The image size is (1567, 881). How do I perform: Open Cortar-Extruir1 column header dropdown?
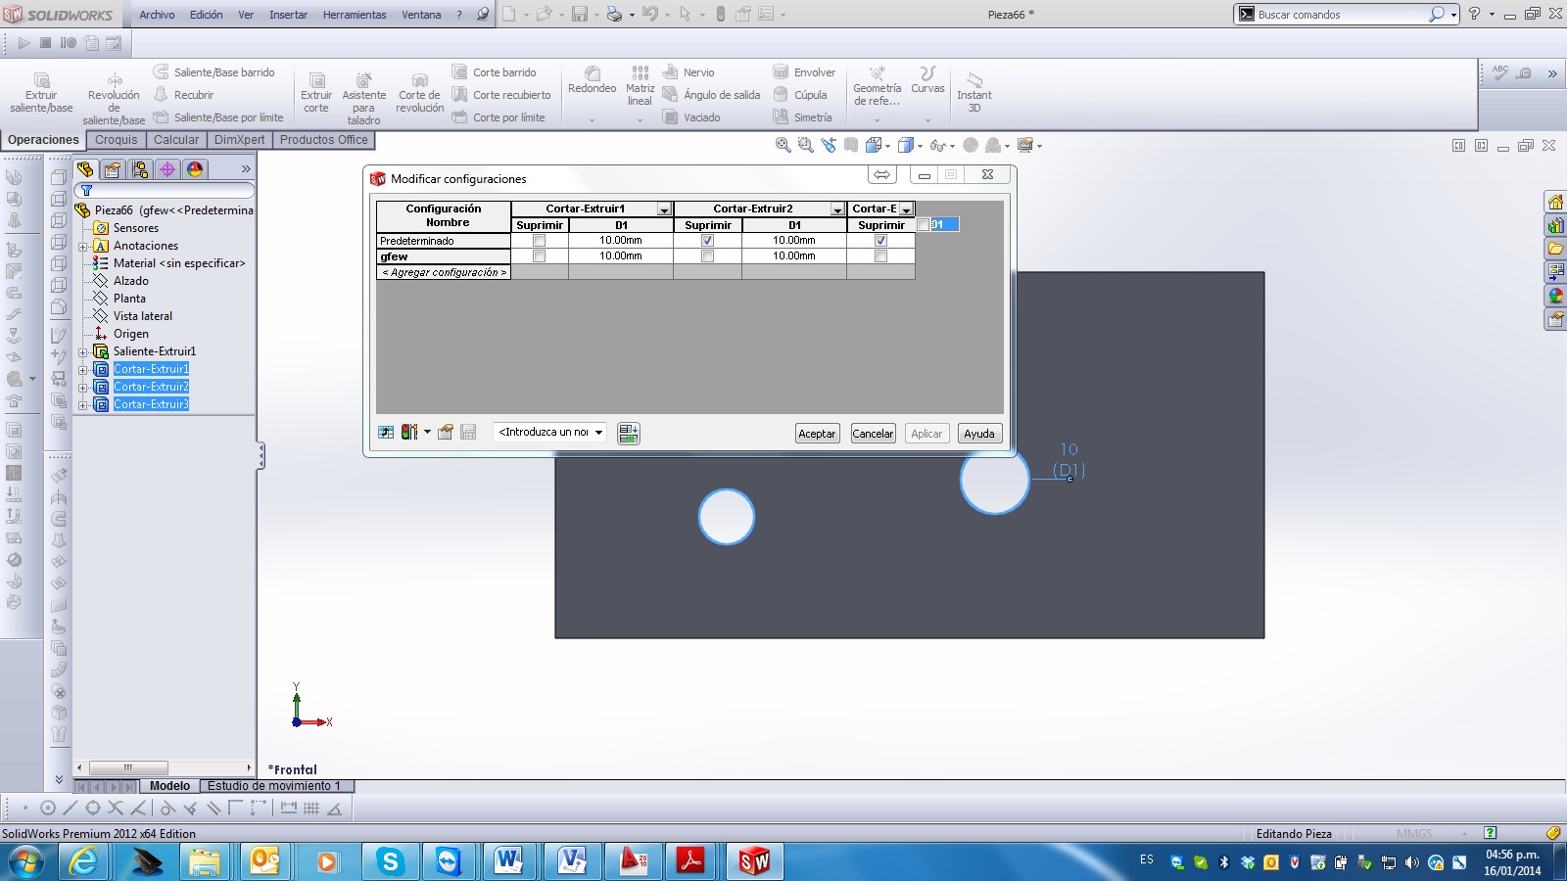[x=664, y=209]
